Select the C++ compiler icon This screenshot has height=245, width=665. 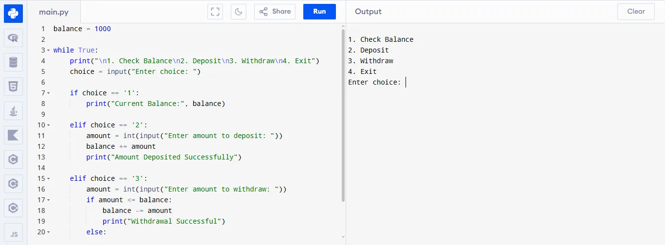tap(14, 184)
